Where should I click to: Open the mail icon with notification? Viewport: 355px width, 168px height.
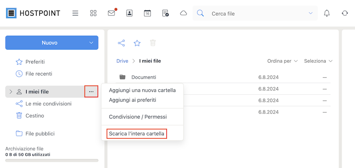[x=112, y=13]
